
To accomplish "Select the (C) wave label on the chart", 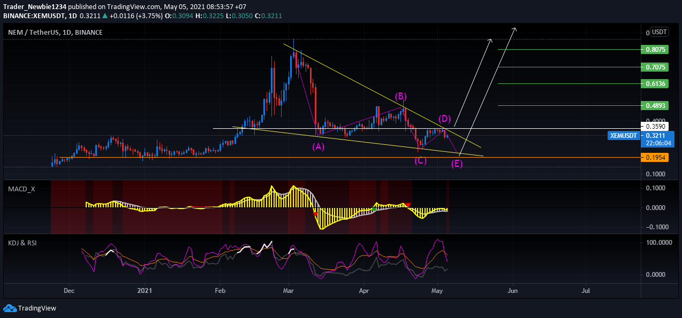I will pos(421,160).
